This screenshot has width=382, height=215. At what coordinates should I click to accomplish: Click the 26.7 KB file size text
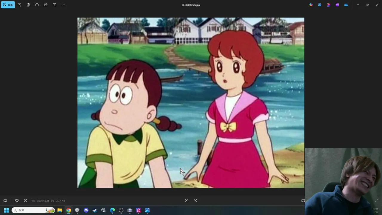[x=60, y=201]
